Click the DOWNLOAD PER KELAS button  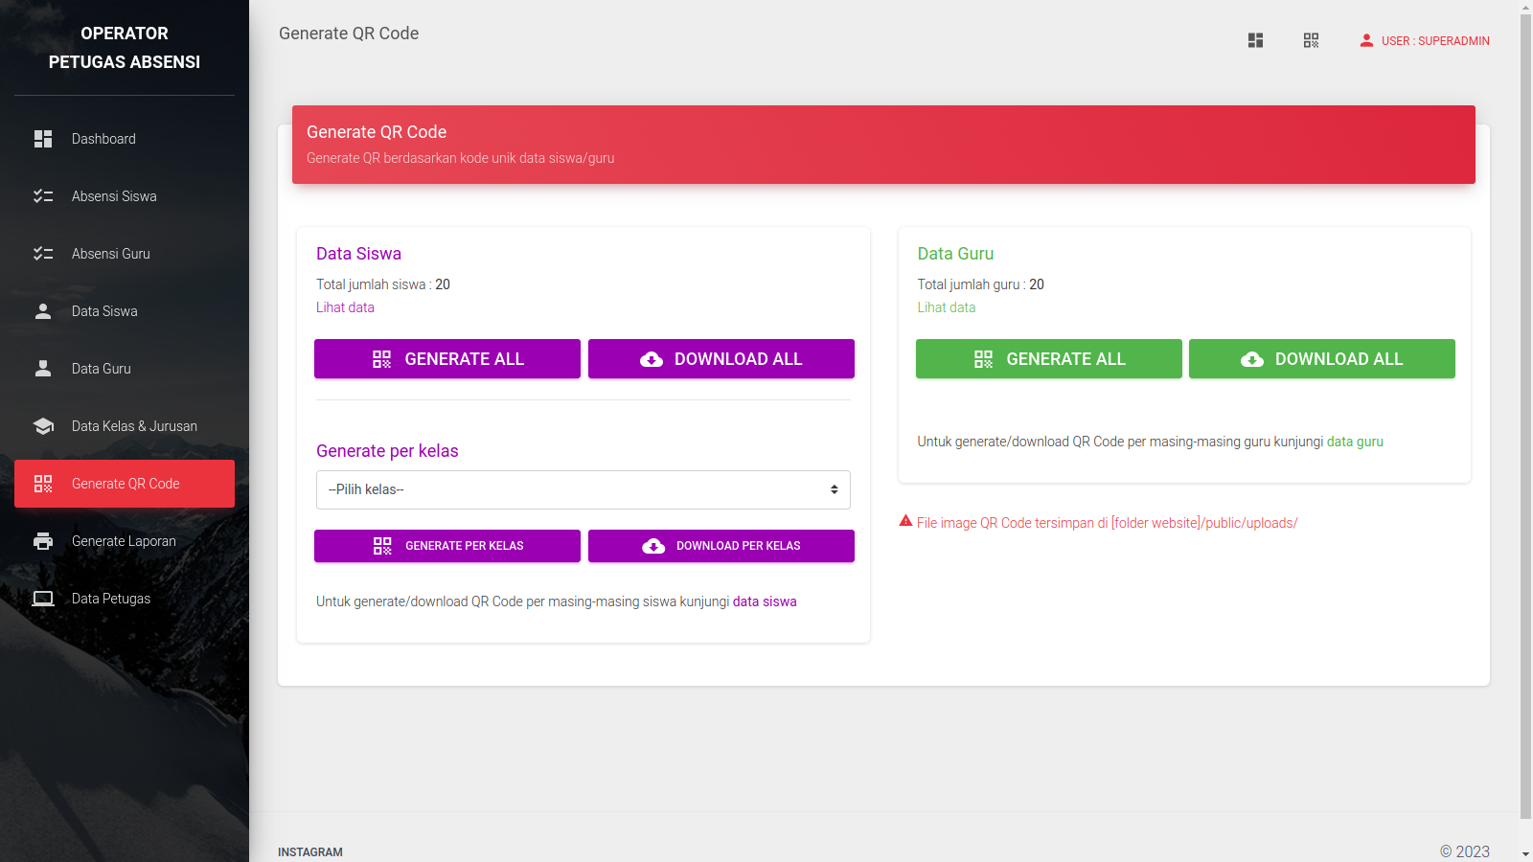coord(721,546)
